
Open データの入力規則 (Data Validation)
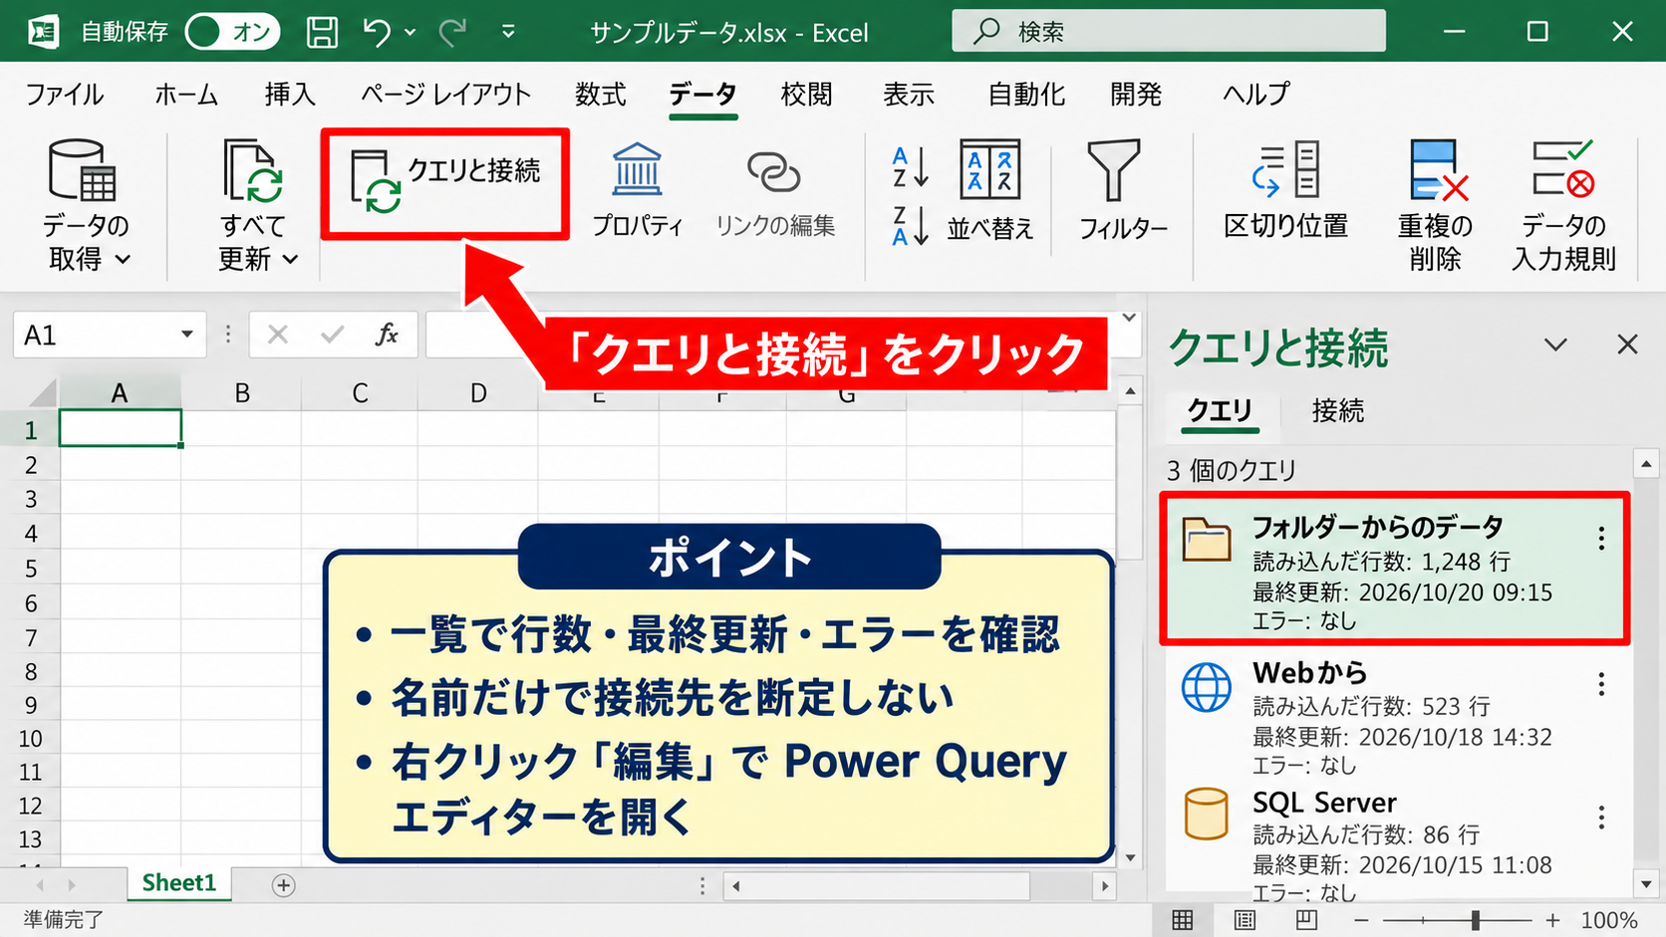[1563, 205]
